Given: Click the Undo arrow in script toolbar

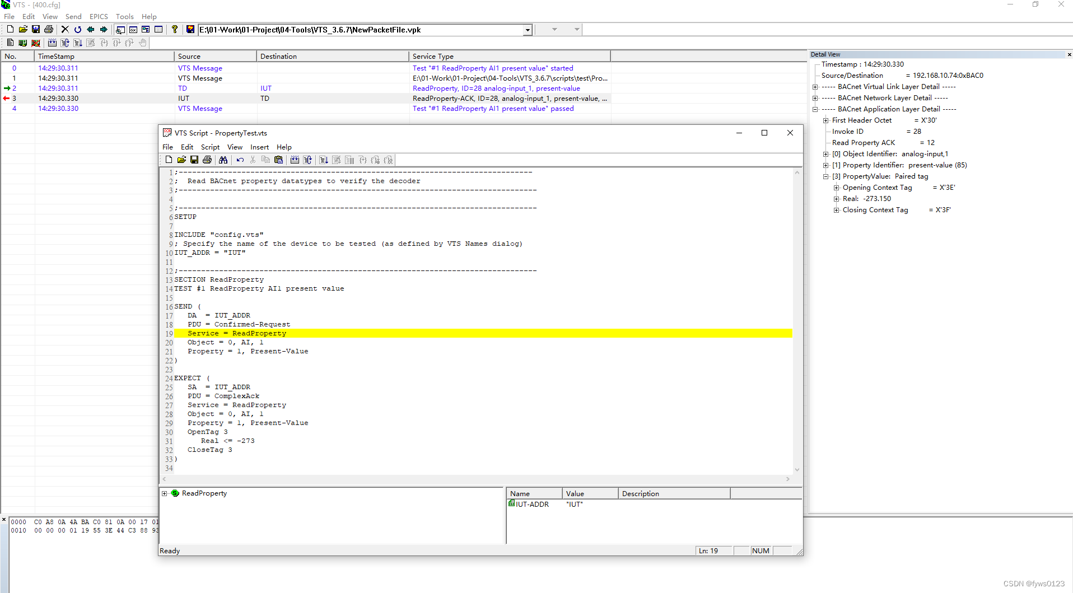Looking at the screenshot, I should (x=240, y=160).
